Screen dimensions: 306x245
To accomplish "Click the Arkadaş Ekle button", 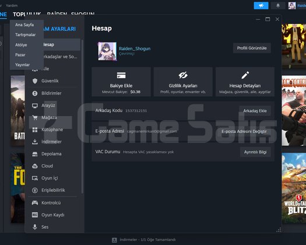I will point(255,111).
